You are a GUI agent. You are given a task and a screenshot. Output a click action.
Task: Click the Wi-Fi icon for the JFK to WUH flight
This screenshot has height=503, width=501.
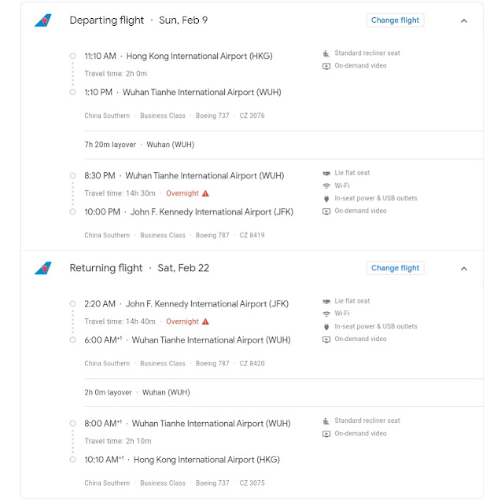point(326,314)
